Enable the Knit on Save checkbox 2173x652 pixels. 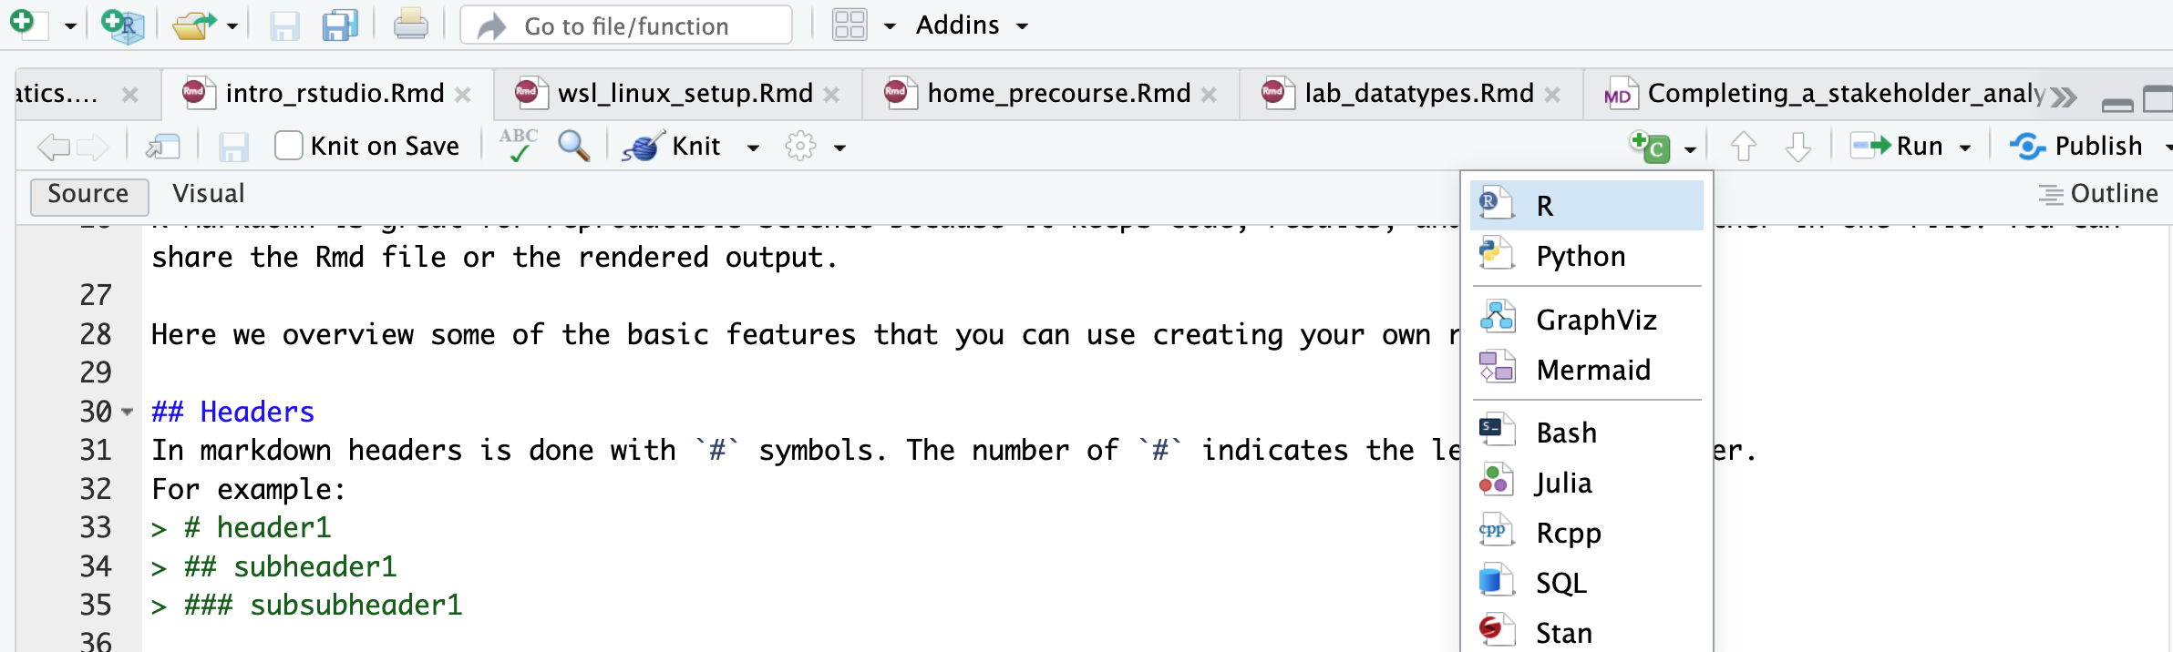point(289,146)
